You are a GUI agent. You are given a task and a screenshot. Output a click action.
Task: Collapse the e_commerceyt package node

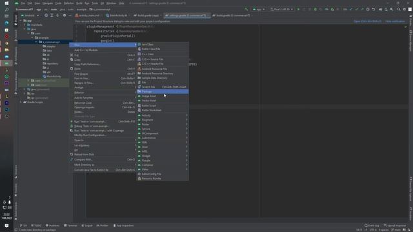(36, 42)
